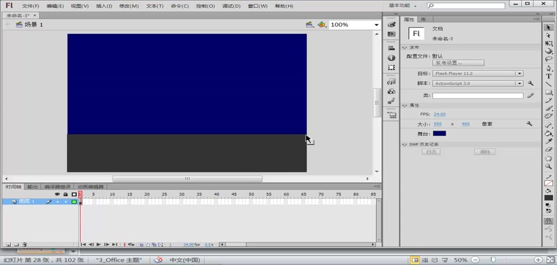Open the Info panel icon
Screen dimensions: 557x265
pos(391,58)
